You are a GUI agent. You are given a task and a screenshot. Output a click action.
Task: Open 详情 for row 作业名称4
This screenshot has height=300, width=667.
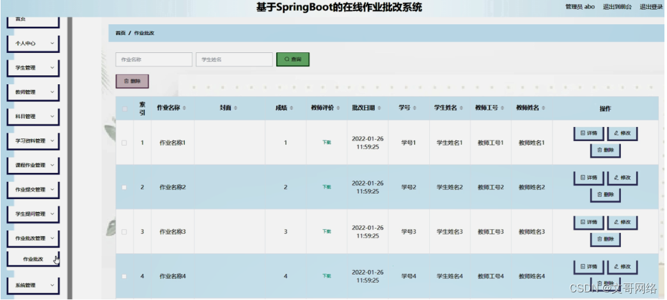tap(589, 267)
